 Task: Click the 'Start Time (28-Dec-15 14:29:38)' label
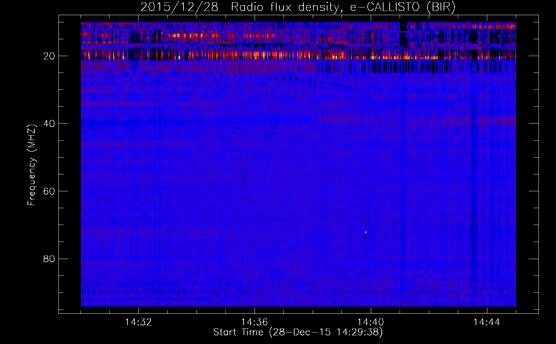pos(298,332)
